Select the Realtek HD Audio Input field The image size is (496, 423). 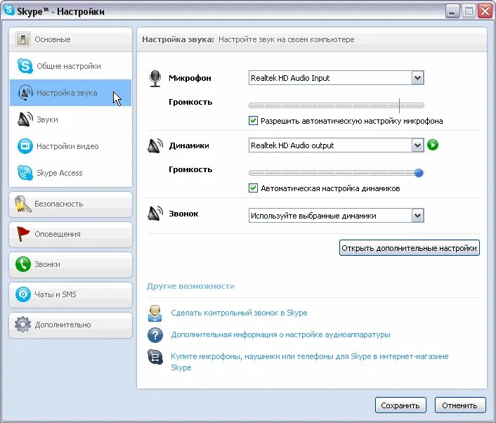[x=337, y=78]
